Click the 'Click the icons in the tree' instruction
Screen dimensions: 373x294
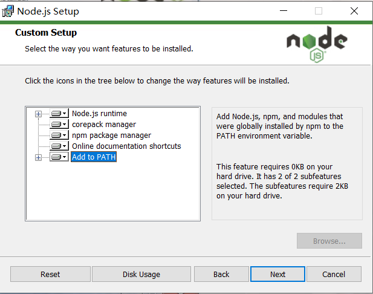pos(157,81)
